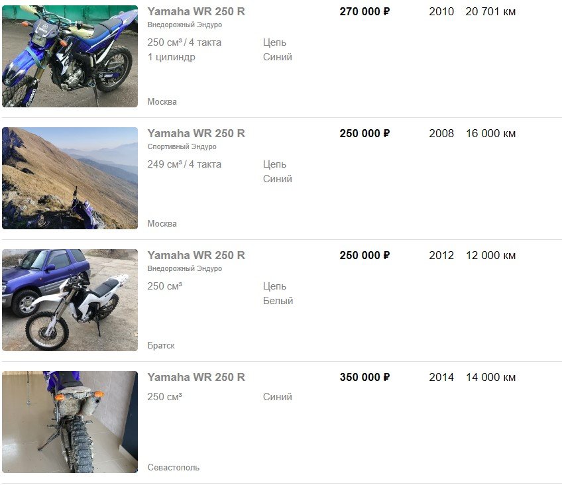
Task: Click the 14 000 км mileage value
Action: coord(490,377)
